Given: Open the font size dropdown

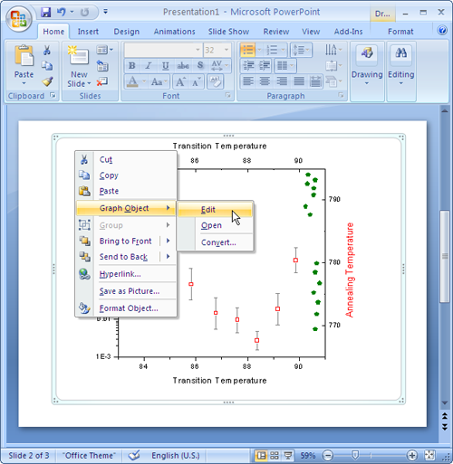Looking at the screenshot, I should point(226,50).
